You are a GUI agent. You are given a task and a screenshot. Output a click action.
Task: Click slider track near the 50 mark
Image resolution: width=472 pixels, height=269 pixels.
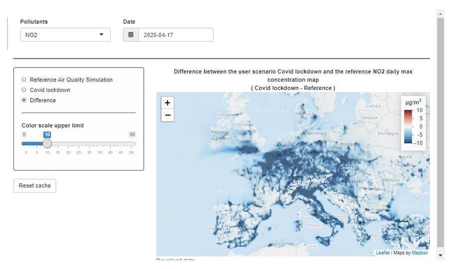pyautogui.click(x=131, y=144)
